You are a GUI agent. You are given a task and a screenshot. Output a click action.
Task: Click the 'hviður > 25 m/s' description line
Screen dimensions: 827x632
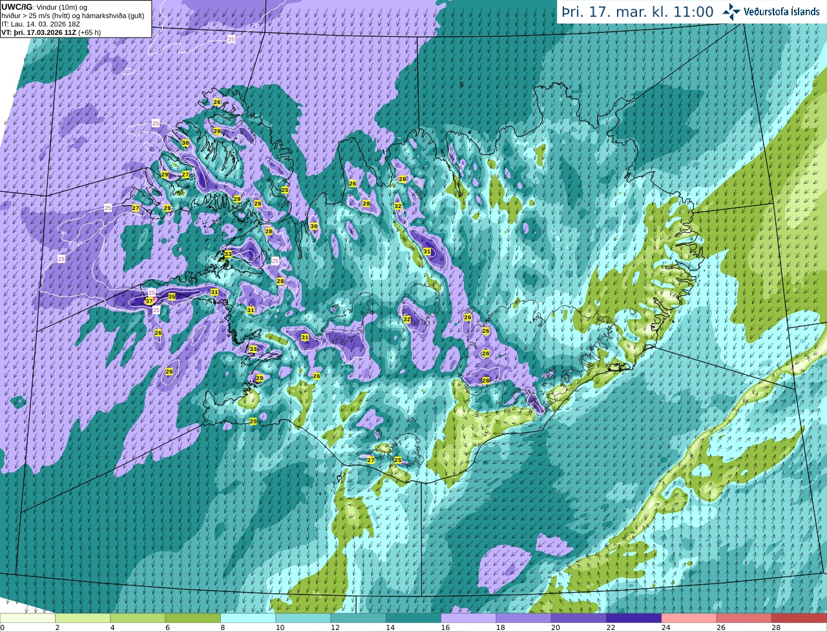pyautogui.click(x=73, y=16)
